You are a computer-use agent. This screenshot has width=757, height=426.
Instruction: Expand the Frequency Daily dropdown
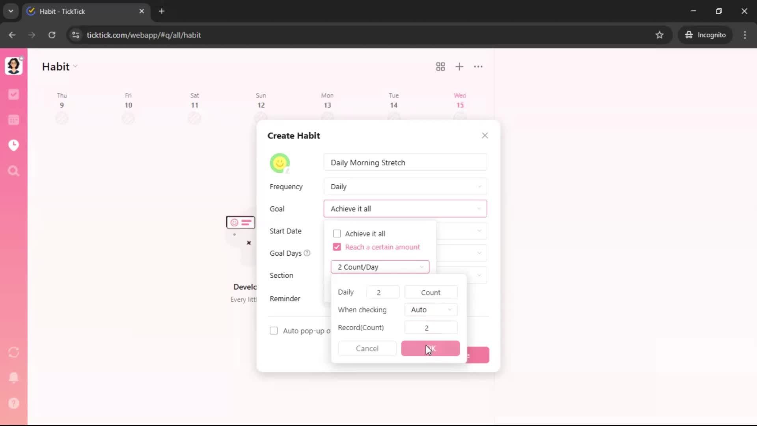tap(405, 187)
